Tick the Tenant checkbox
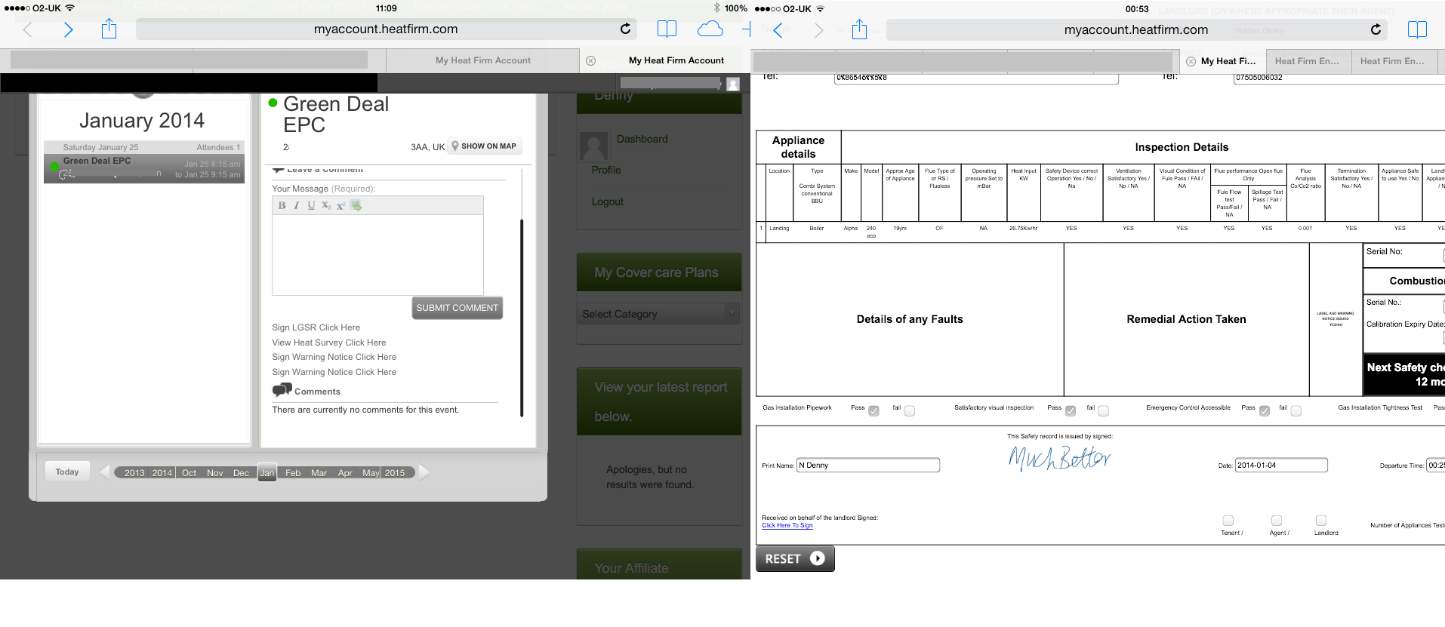The image size is (1445, 627). click(1228, 521)
